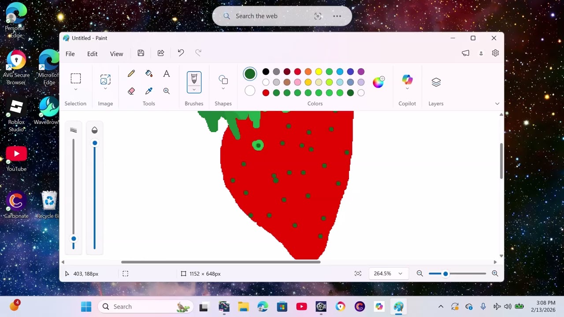This screenshot has height=317, width=564.
Task: Pick the pink color swatch
Action: [297, 82]
